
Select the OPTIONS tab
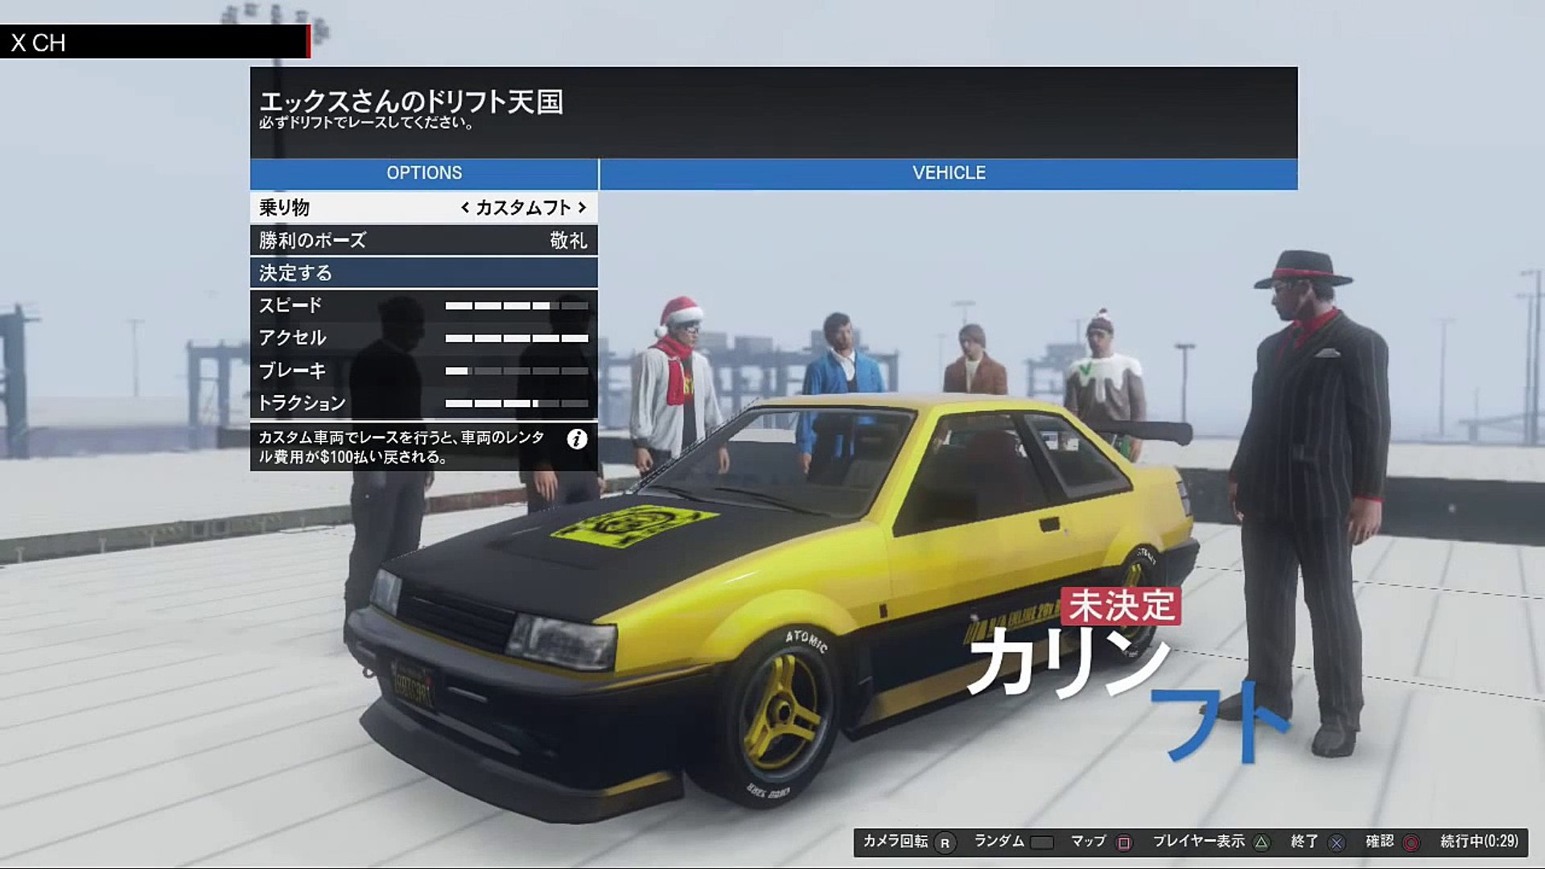(x=424, y=173)
